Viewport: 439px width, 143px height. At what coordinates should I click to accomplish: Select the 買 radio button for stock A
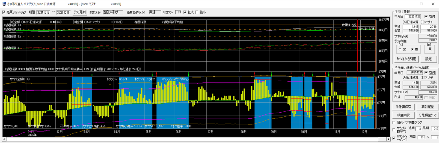(x=400, y=49)
